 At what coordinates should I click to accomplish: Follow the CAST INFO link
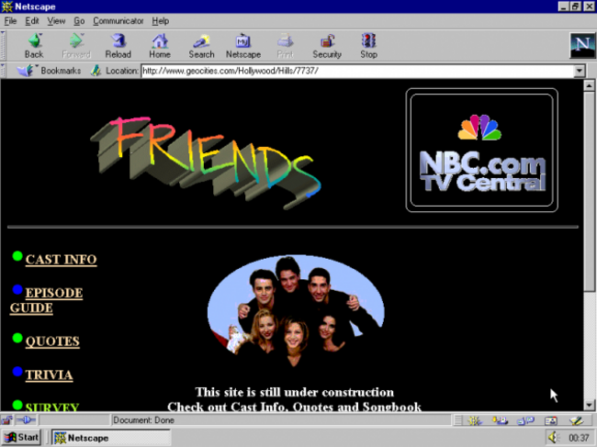tap(62, 260)
